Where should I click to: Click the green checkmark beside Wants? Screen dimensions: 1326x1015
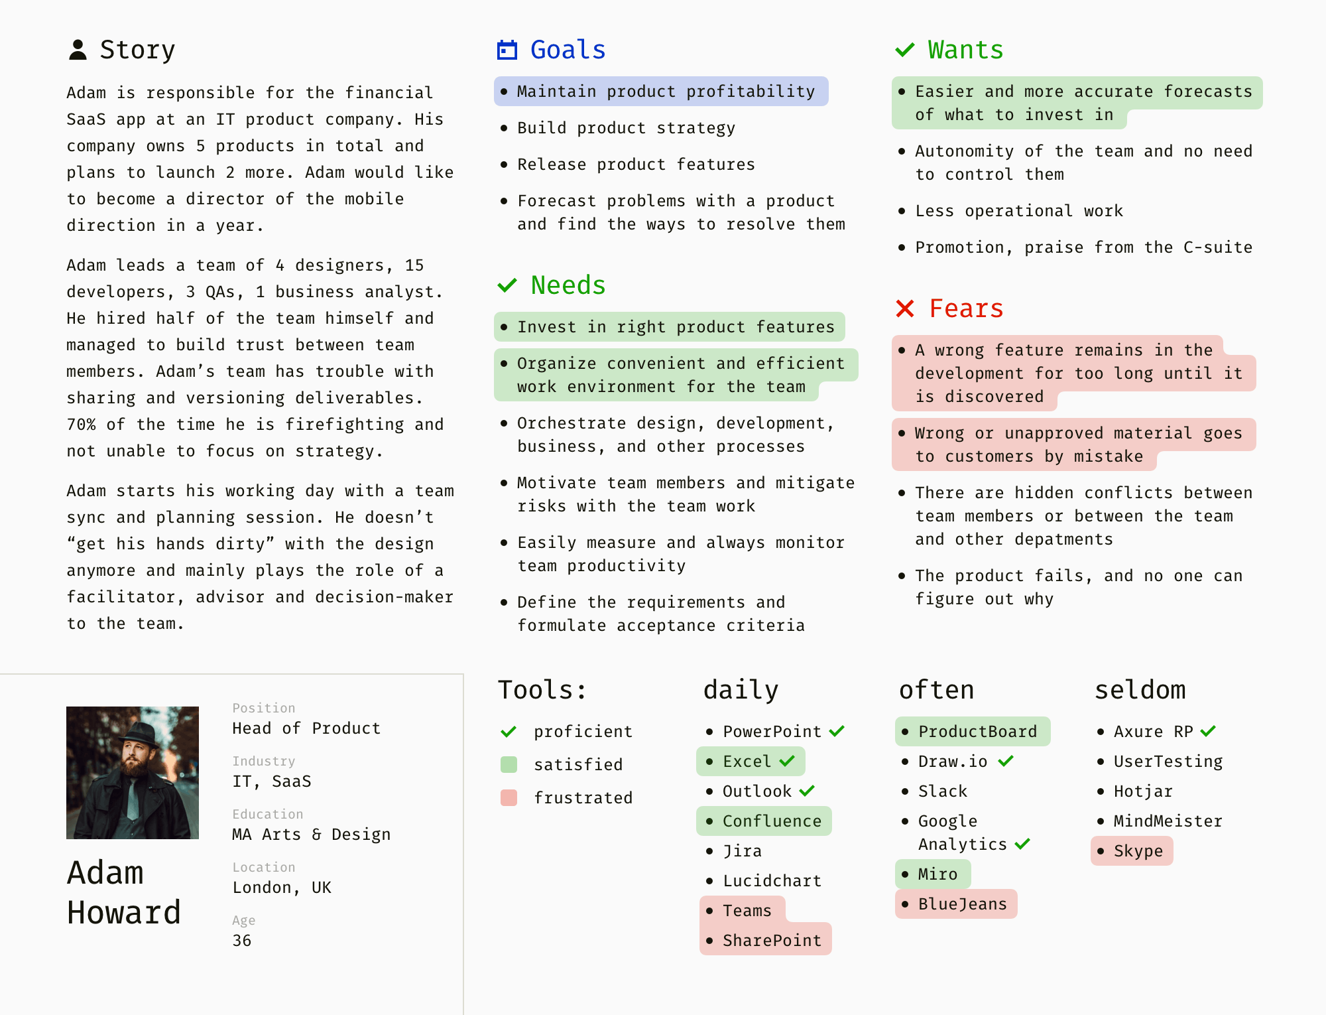pos(905,50)
